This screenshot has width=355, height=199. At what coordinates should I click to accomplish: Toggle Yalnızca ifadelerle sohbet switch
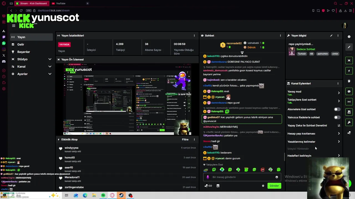click(337, 117)
